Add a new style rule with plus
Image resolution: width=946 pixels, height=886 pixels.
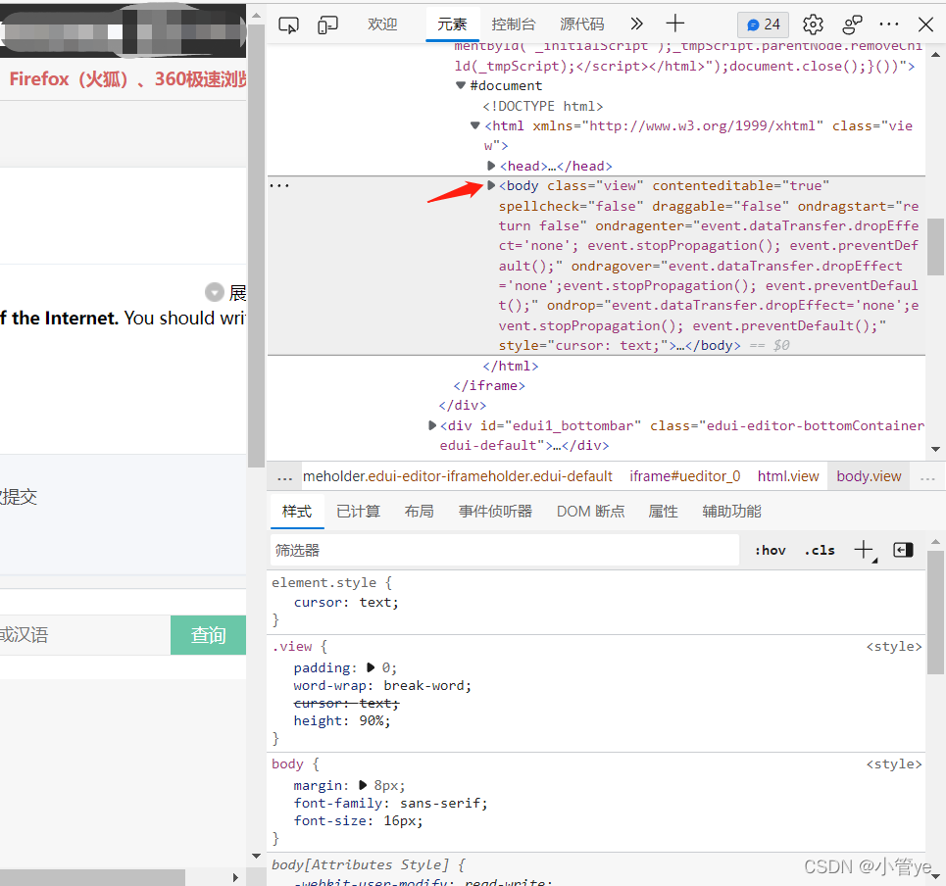pyautogui.click(x=864, y=550)
